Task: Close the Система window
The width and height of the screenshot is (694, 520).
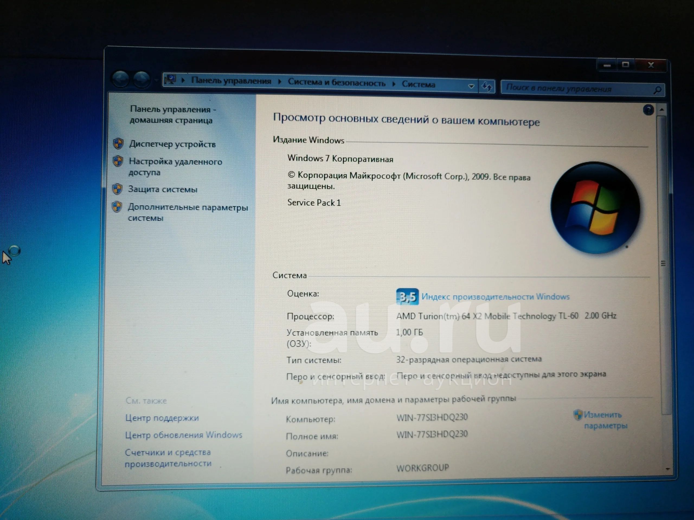Action: tap(651, 65)
